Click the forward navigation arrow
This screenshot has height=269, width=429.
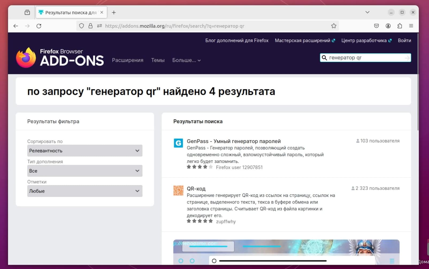click(x=27, y=26)
